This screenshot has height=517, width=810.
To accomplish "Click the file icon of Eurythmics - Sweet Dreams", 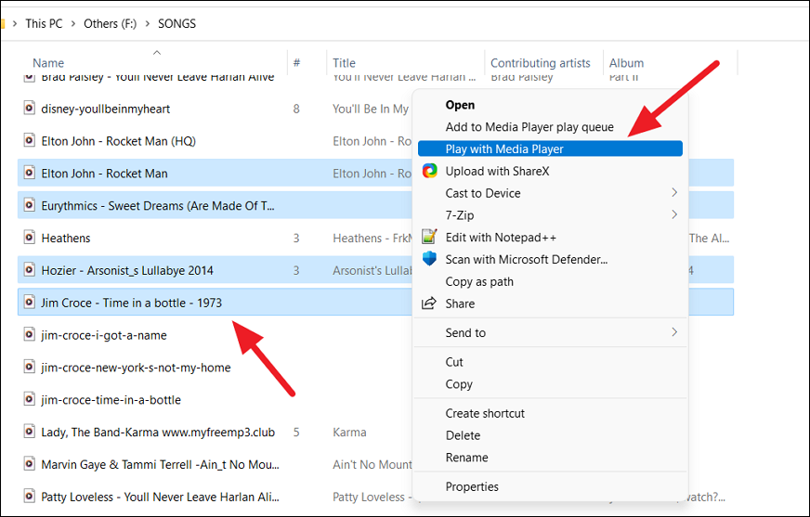I will pos(30,205).
